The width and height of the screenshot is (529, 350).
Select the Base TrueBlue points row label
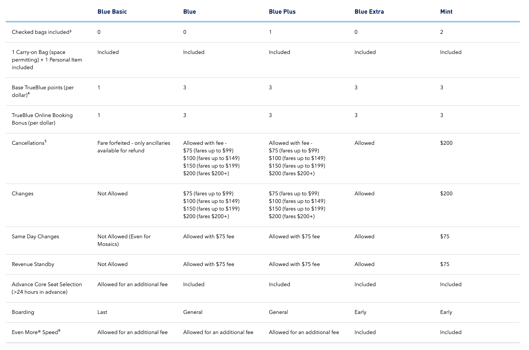pyautogui.click(x=43, y=91)
